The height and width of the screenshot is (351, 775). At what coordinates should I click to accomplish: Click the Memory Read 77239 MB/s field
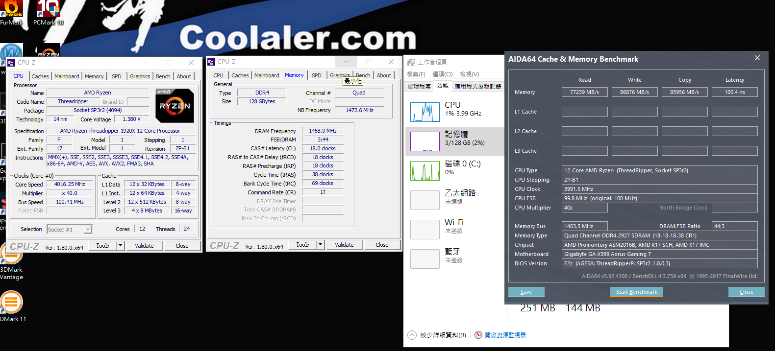pyautogui.click(x=584, y=92)
